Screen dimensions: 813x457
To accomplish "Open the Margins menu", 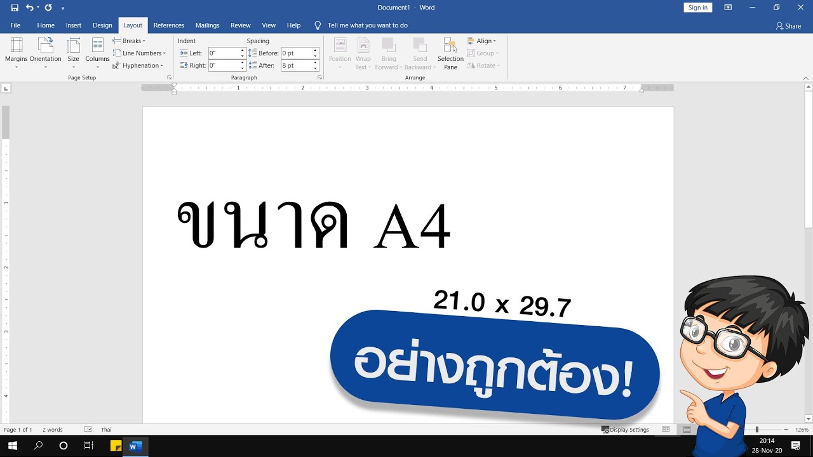I will (x=17, y=53).
